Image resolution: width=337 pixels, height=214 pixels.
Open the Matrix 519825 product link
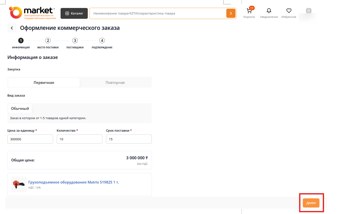point(74,182)
